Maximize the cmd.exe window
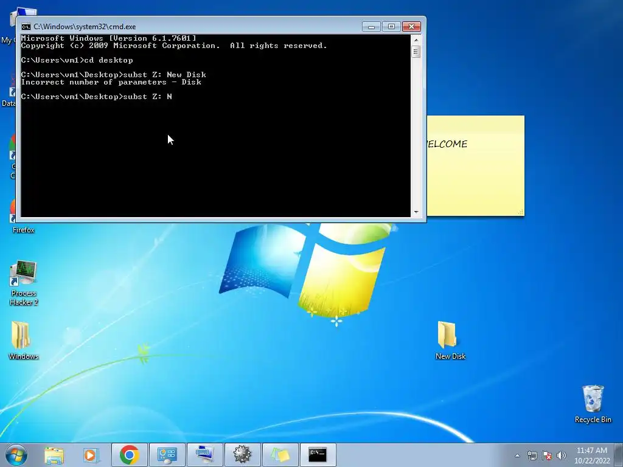 pos(391,27)
